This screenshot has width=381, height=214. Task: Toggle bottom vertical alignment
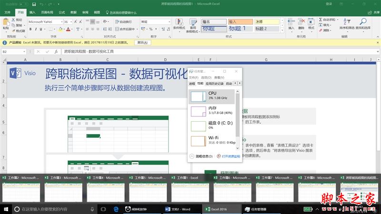click(x=98, y=21)
